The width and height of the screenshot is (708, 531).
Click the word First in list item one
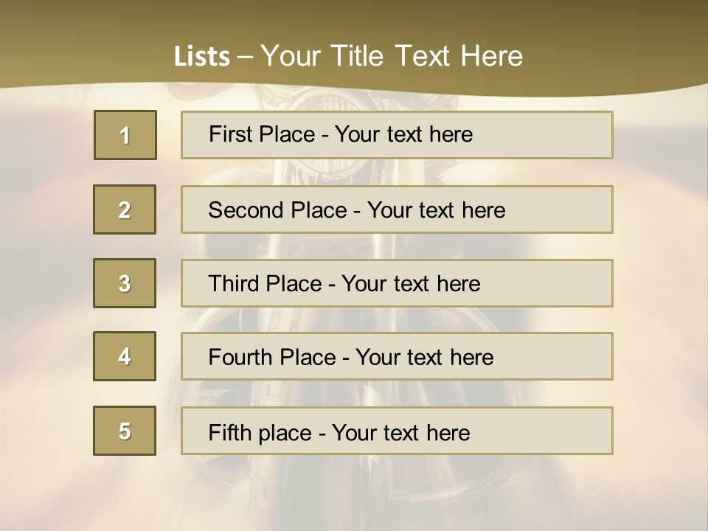click(230, 134)
